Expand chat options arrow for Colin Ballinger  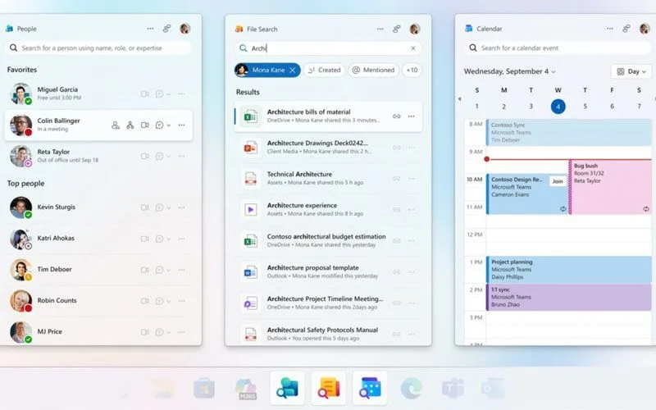click(169, 125)
